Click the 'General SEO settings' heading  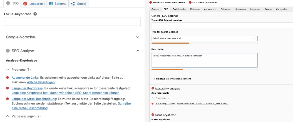[165, 16]
